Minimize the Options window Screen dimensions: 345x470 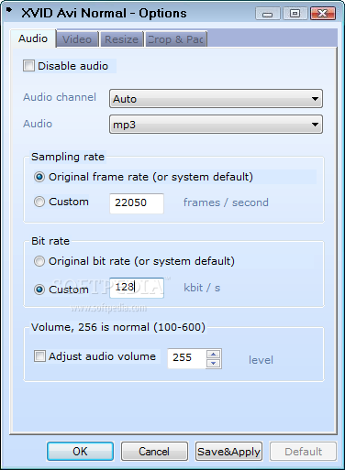click(267, 14)
